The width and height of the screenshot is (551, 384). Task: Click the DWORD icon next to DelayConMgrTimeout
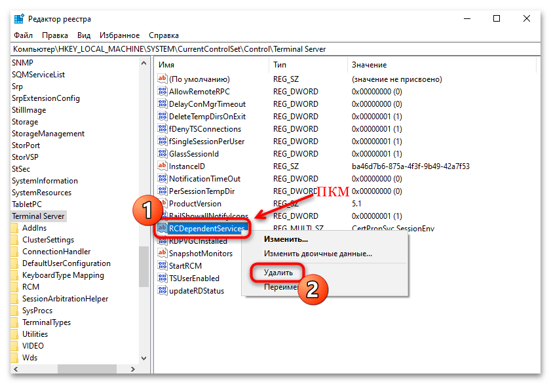(162, 104)
